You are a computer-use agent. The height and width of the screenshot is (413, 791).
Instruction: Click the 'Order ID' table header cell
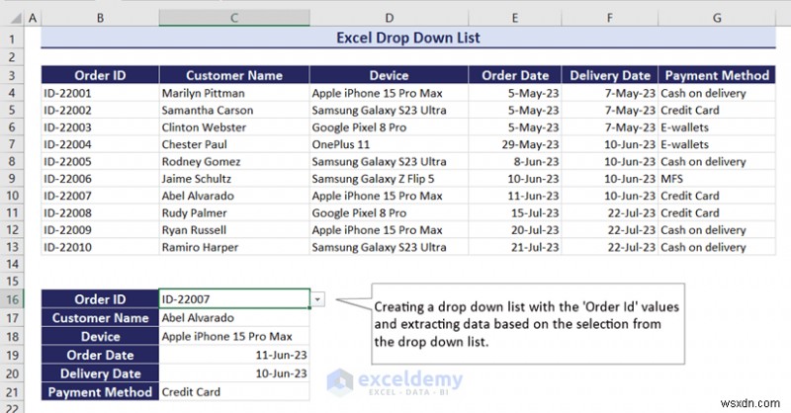point(100,75)
